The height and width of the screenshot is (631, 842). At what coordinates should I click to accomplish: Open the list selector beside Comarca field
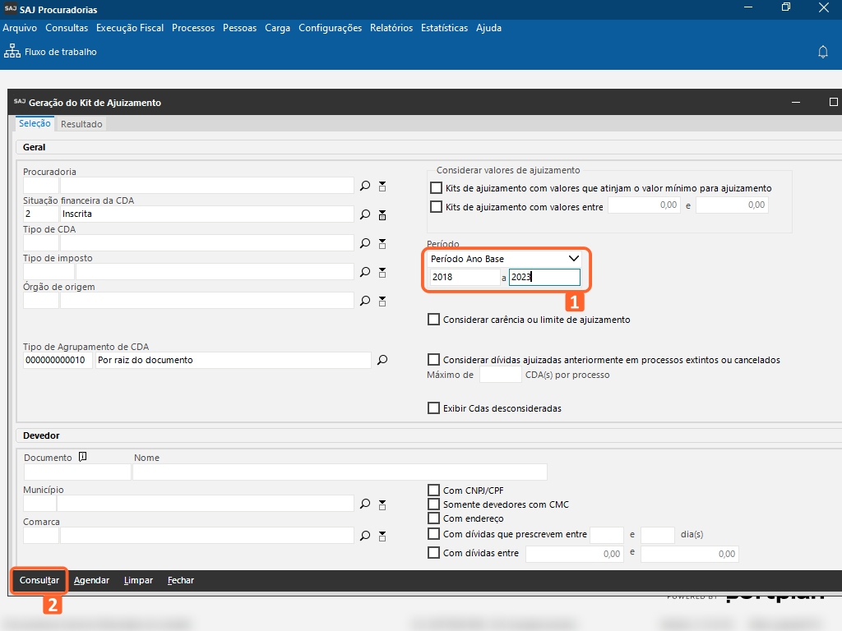(382, 536)
